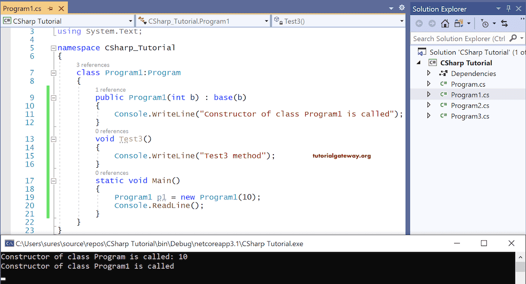Screen dimensions: 526x284
Task: Close the Program1.cs tab
Action: tap(61, 8)
